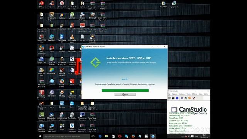Image resolution: width=247 pixels, height=139 pixels.
Task: Select the Mozilla Firefox desktop icon
Action: tap(62, 83)
